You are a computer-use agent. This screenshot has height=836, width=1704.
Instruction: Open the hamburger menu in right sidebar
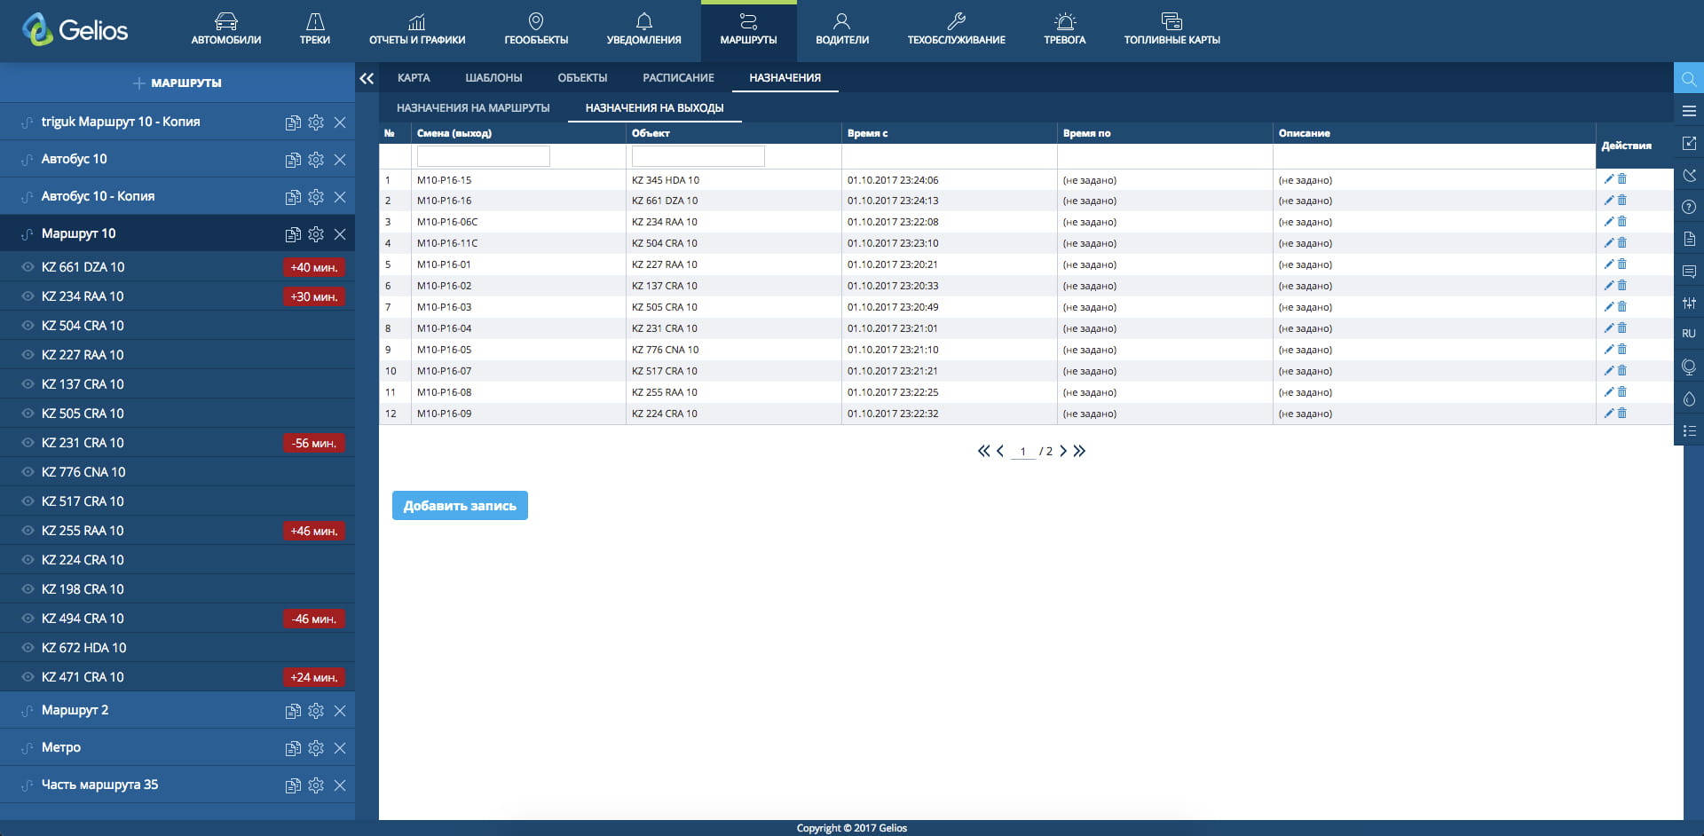click(1689, 111)
